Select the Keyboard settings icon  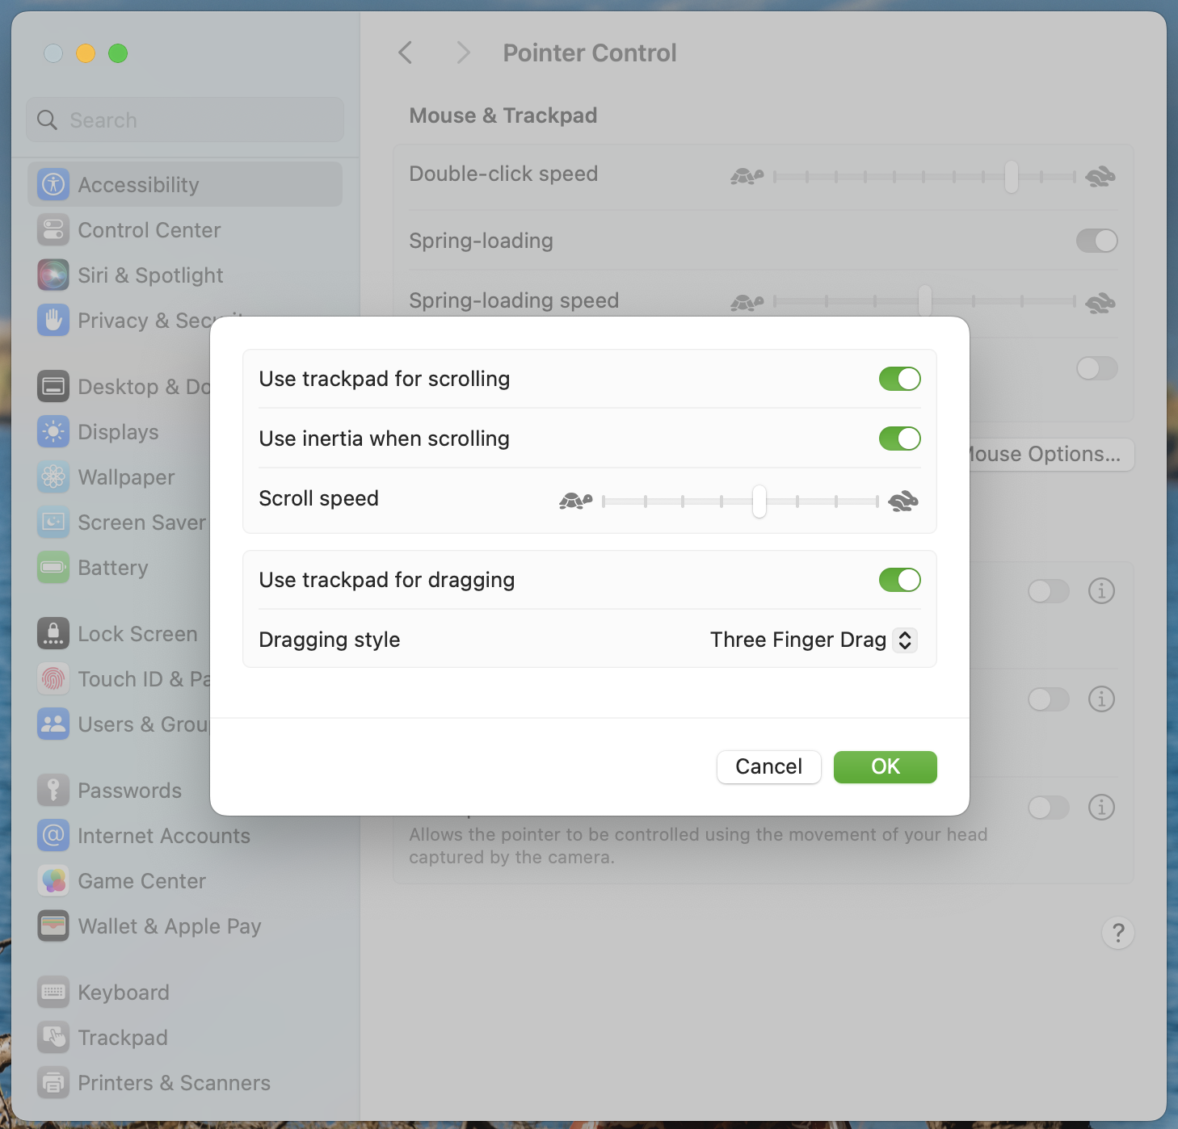53,993
